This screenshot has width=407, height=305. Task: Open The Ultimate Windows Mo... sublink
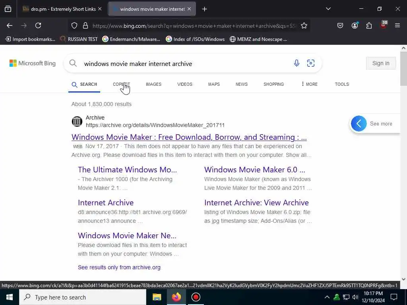click(127, 170)
